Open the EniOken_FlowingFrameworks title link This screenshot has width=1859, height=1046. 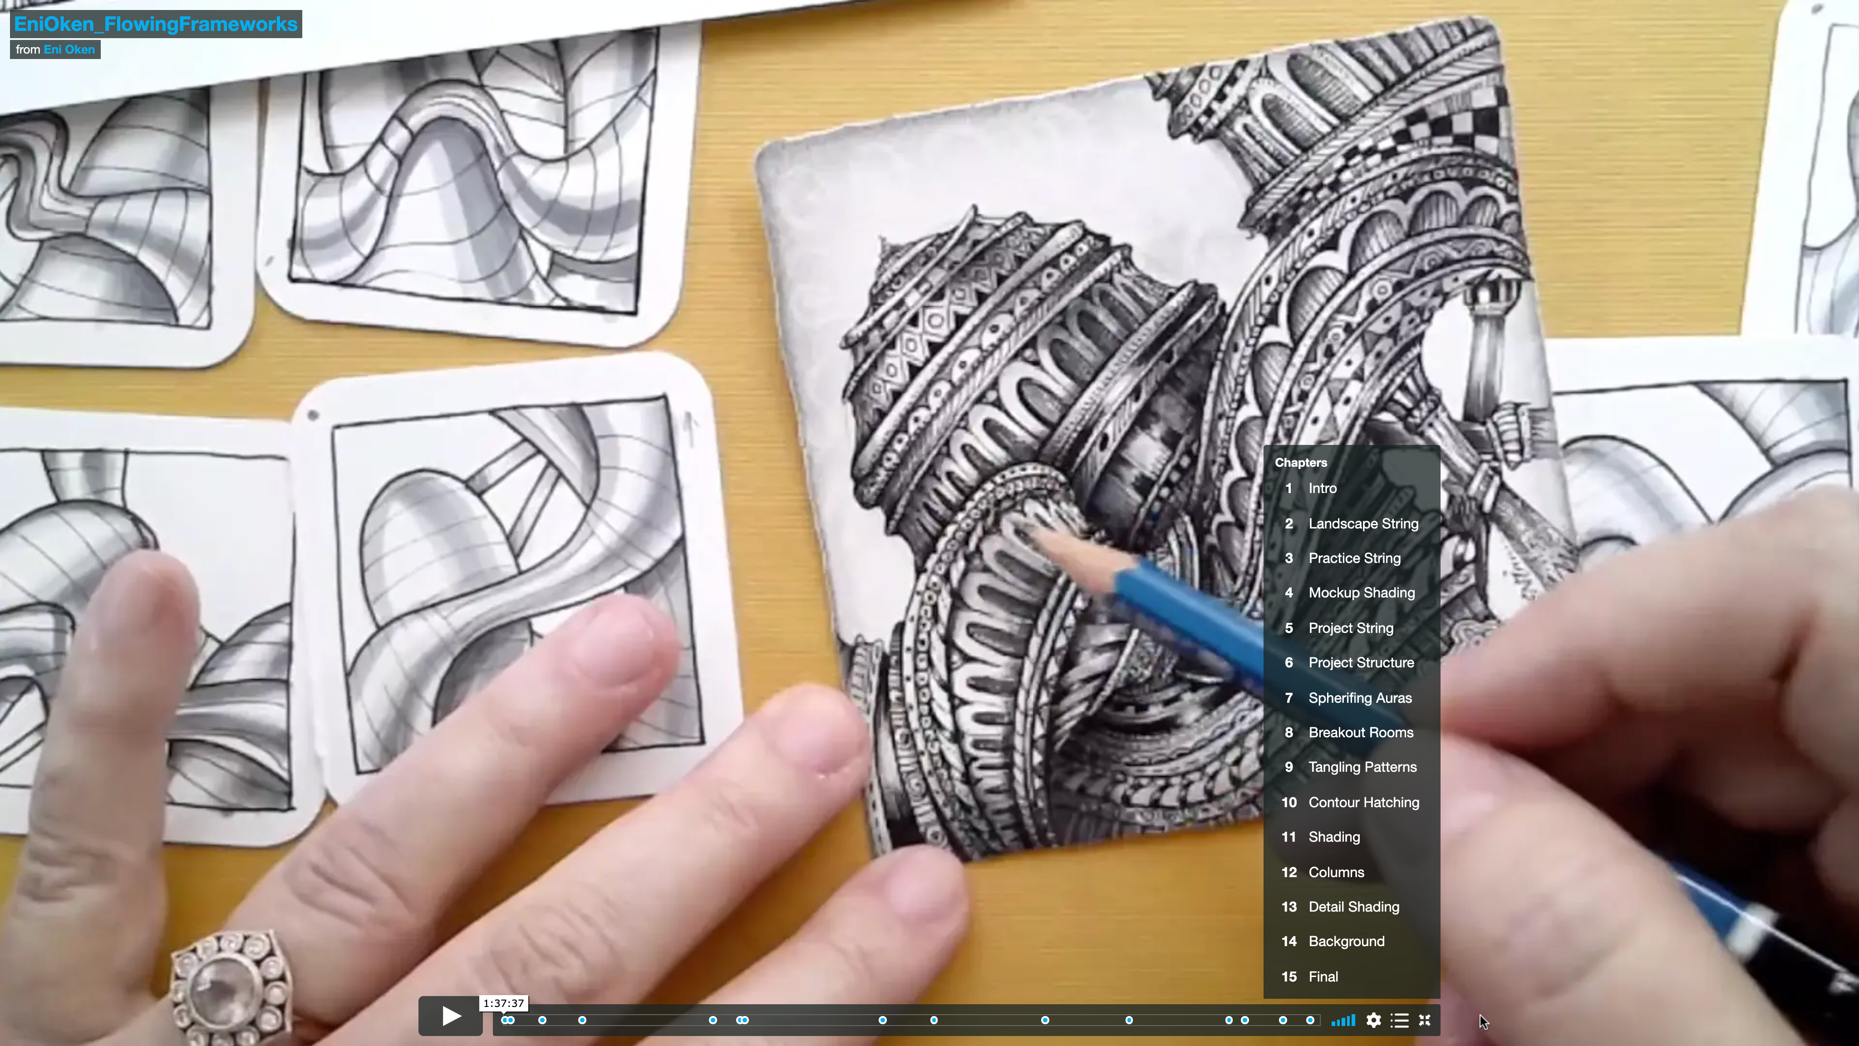156,24
